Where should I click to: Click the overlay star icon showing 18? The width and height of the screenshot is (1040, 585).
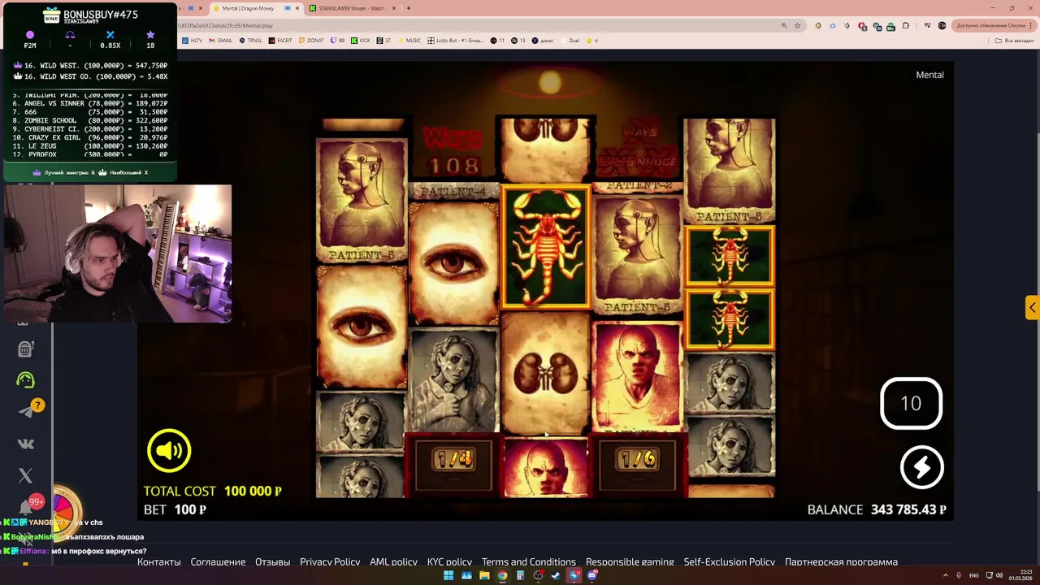150,35
